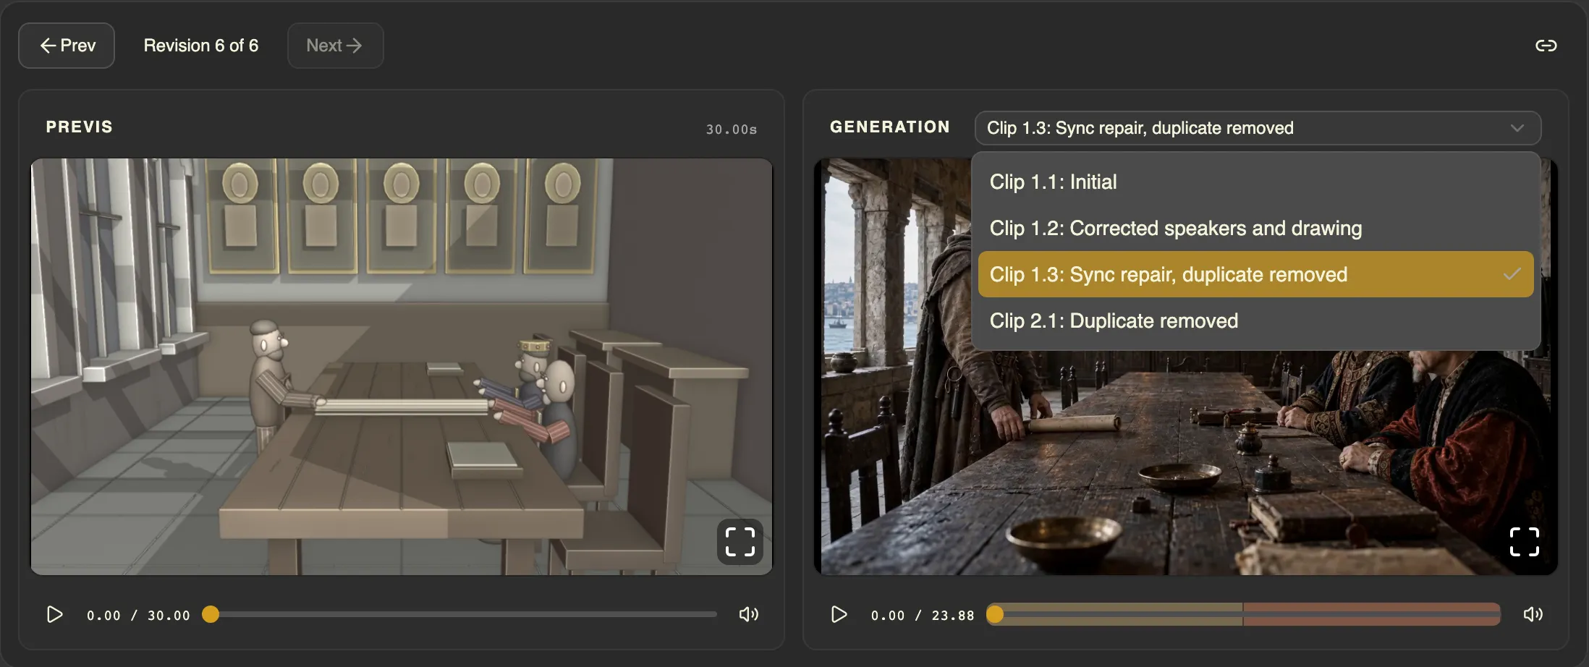The height and width of the screenshot is (667, 1589).
Task: Mute the Previs video audio
Action: 749,614
